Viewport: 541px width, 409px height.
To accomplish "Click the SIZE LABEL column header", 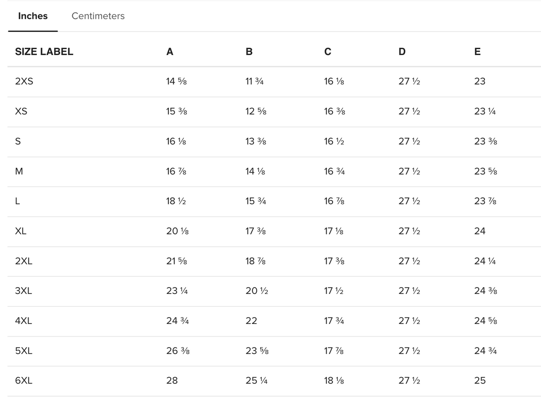I will coord(44,52).
